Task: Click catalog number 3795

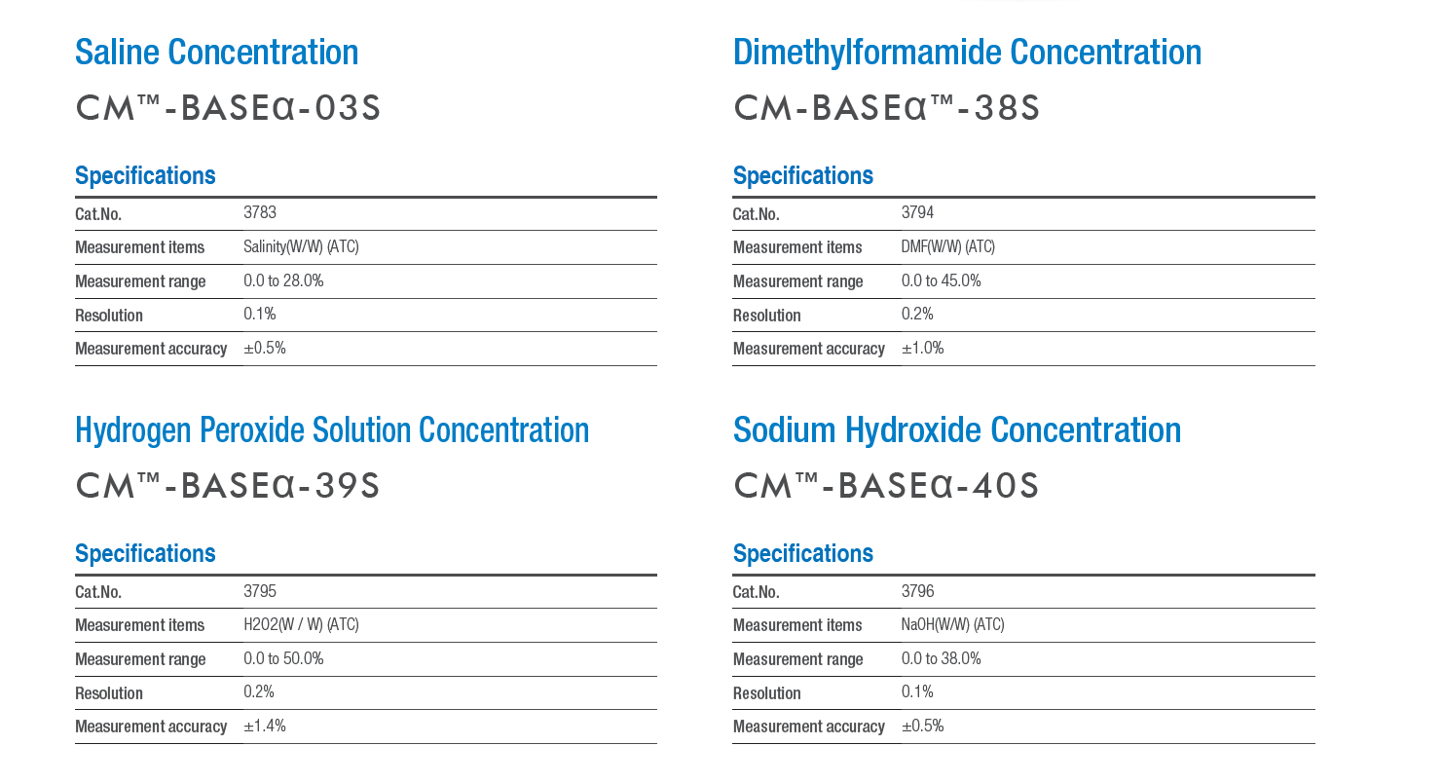Action: coord(260,590)
